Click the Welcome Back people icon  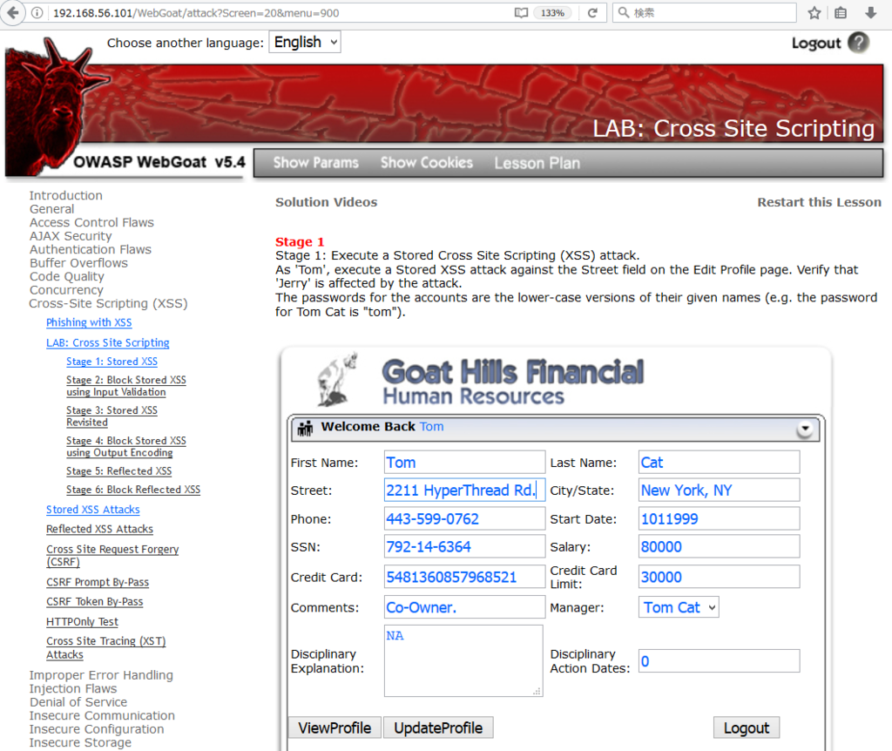(305, 428)
